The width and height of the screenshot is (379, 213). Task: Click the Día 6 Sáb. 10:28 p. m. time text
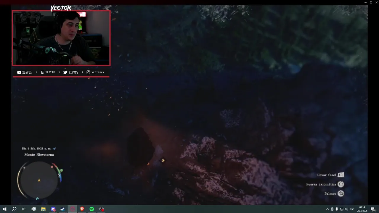pos(37,149)
